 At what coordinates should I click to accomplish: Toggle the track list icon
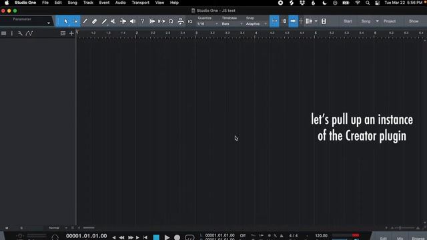tap(3, 33)
